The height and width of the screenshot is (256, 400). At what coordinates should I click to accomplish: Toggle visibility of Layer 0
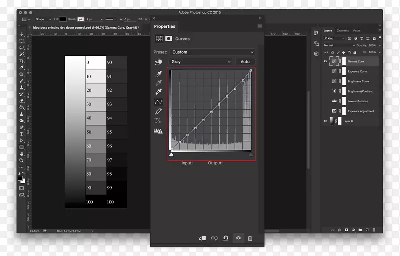click(x=325, y=121)
